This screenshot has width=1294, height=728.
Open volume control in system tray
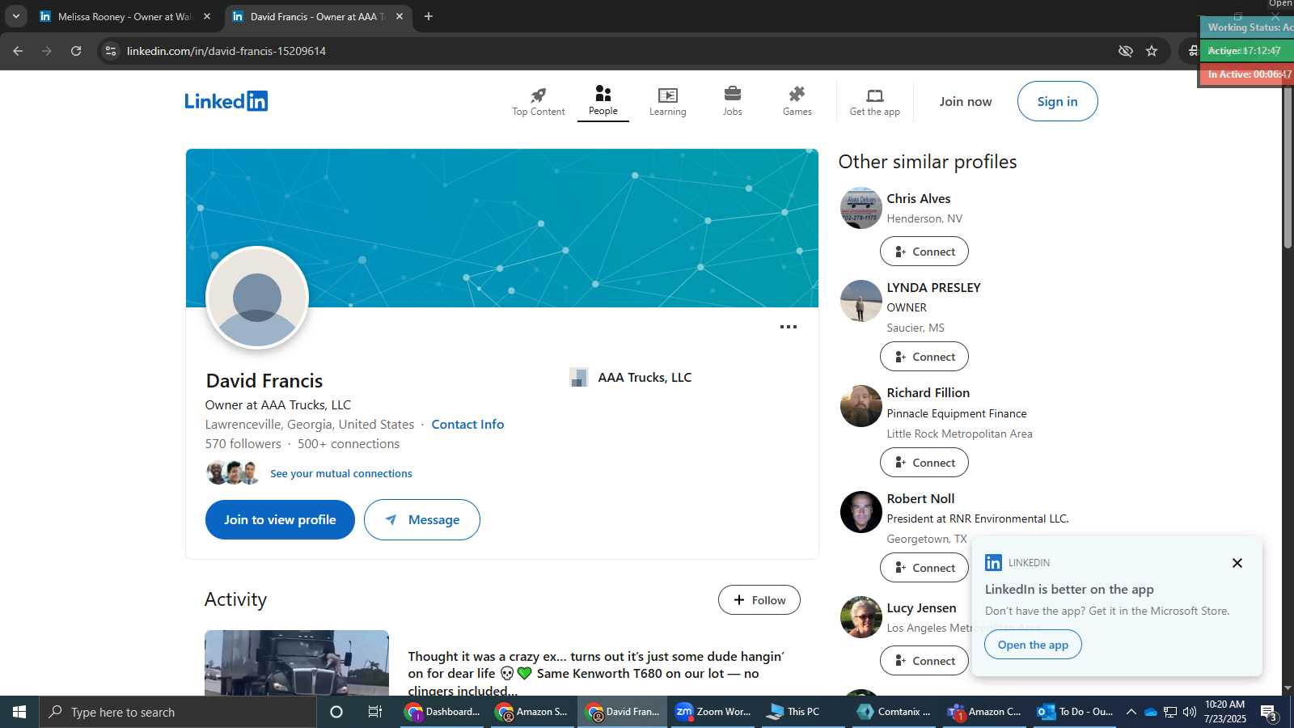point(1190,712)
